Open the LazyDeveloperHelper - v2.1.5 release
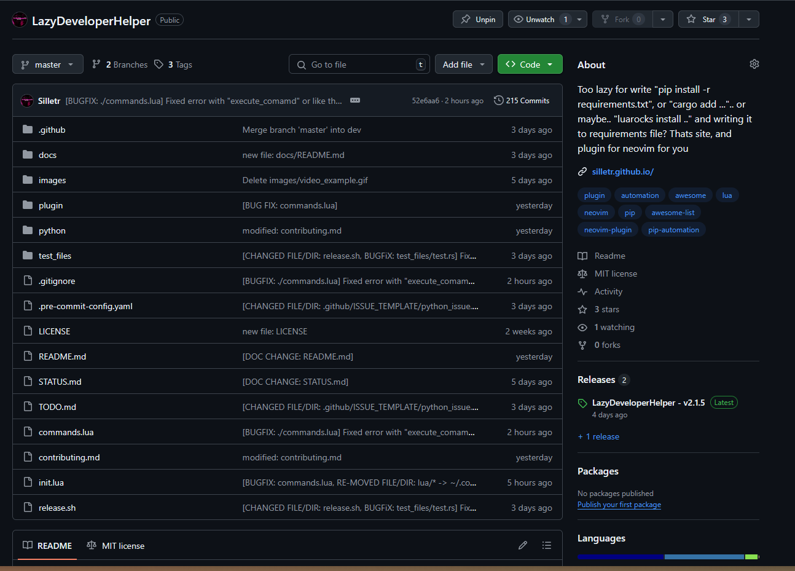Image resolution: width=795 pixels, height=571 pixels. point(648,403)
